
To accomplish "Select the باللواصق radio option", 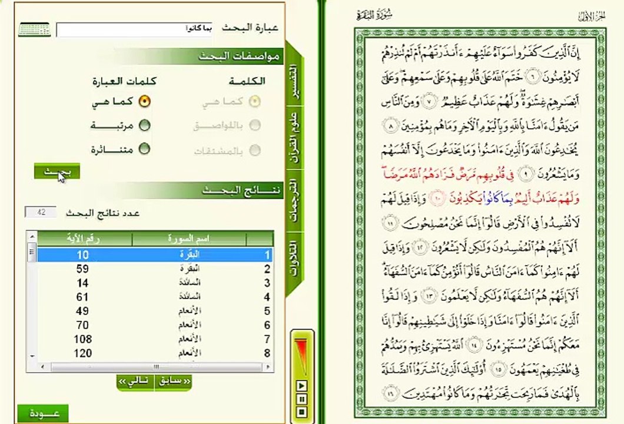I will click(x=255, y=125).
